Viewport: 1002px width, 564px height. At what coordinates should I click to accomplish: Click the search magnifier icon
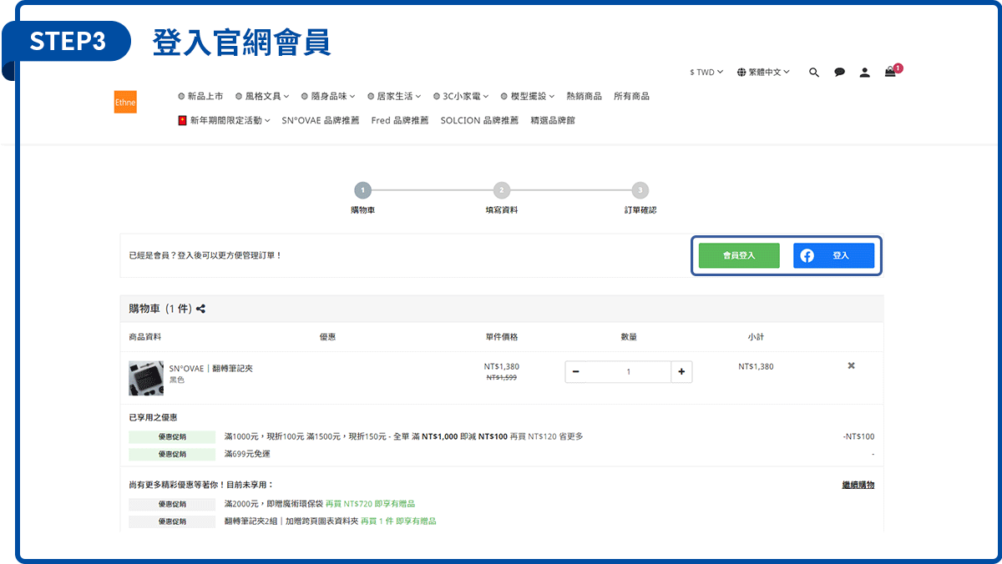pos(814,73)
